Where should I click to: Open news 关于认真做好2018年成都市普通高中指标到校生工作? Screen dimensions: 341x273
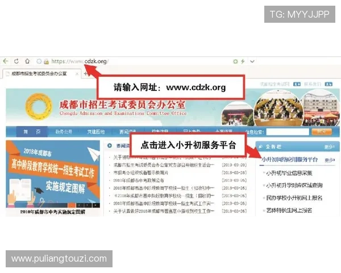pos(164,211)
